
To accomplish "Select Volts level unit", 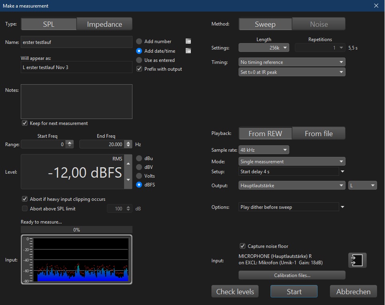I will coord(139,176).
